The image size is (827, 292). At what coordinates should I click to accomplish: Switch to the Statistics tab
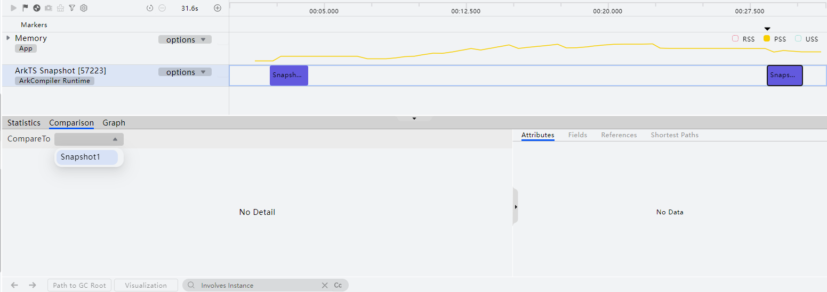(24, 123)
